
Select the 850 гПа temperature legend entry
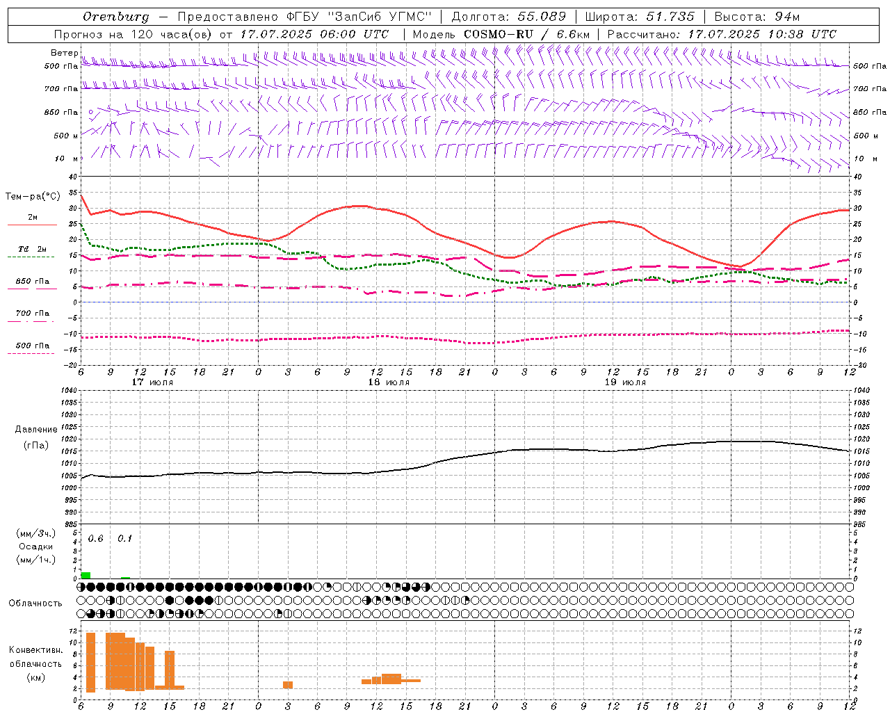point(33,282)
